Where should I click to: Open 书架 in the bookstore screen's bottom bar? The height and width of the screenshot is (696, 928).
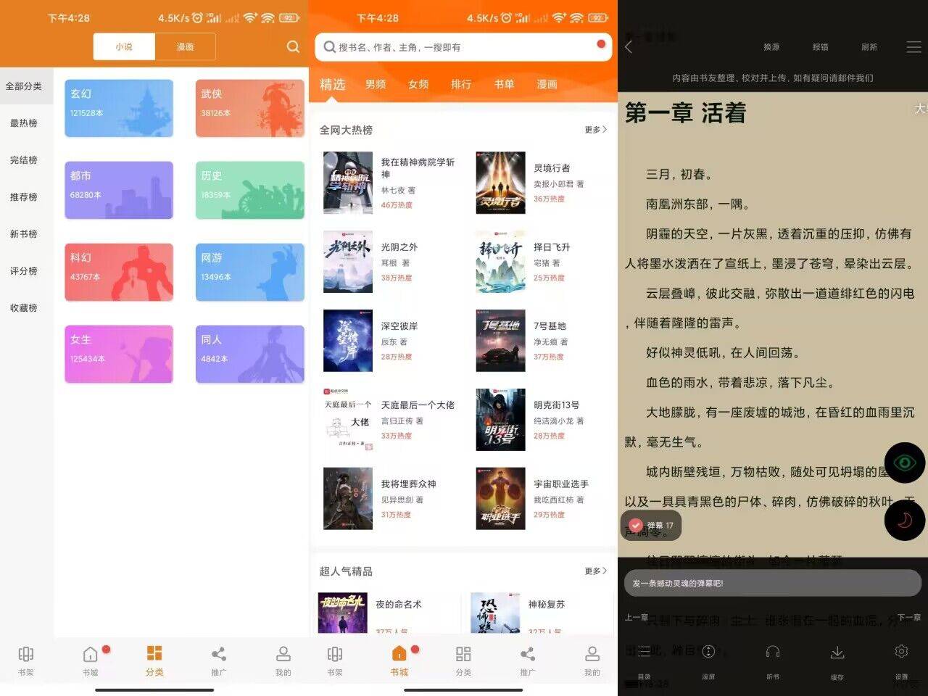point(335,661)
